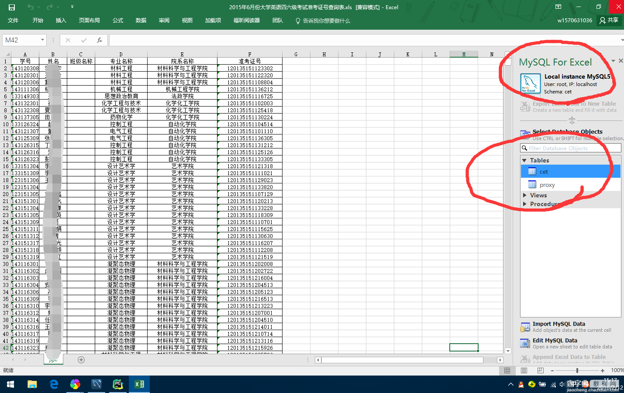Click the Export Excel Data to New Table icon
This screenshot has width=624, height=393.
pyautogui.click(x=525, y=107)
